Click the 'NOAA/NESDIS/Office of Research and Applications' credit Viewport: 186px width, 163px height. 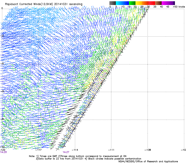coord(148,161)
